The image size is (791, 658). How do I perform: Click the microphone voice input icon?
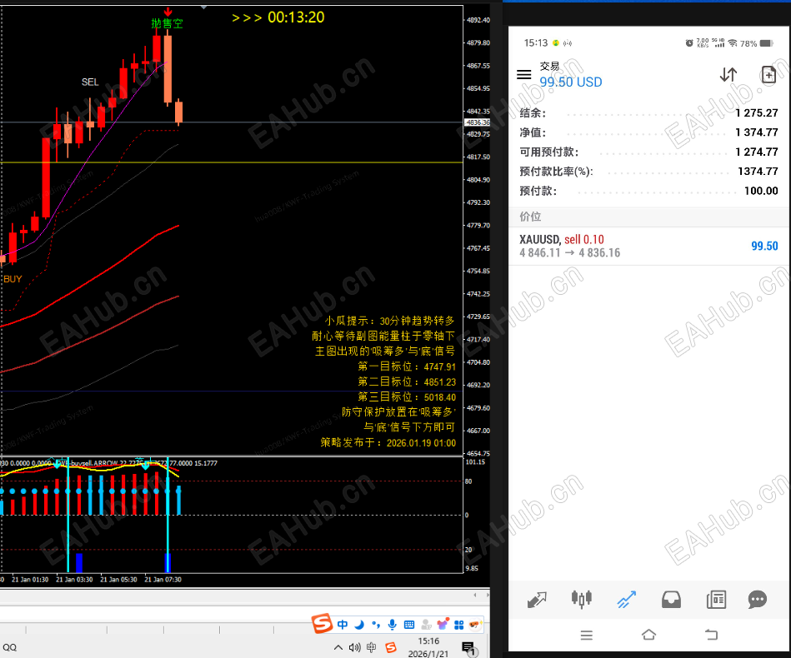click(x=392, y=625)
